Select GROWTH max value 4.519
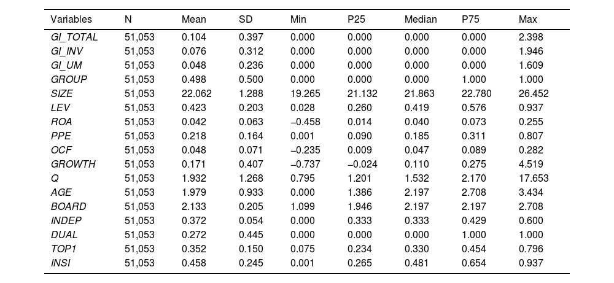 coord(530,165)
